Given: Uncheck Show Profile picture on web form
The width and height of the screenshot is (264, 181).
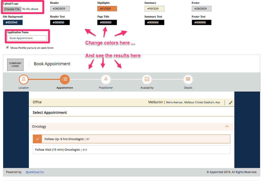Looking at the screenshot, I should [7, 48].
